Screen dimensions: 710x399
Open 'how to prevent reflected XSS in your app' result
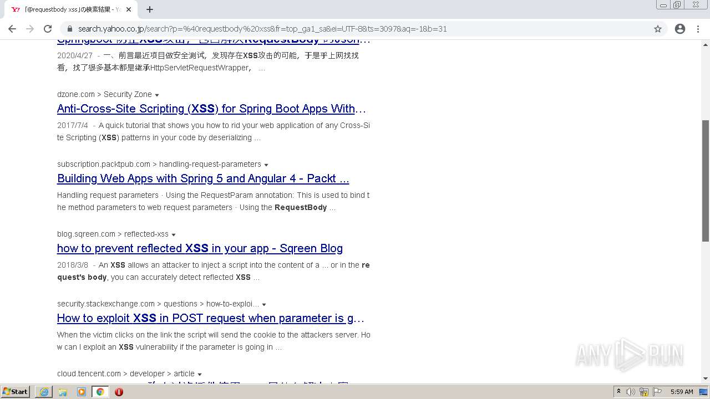[200, 248]
